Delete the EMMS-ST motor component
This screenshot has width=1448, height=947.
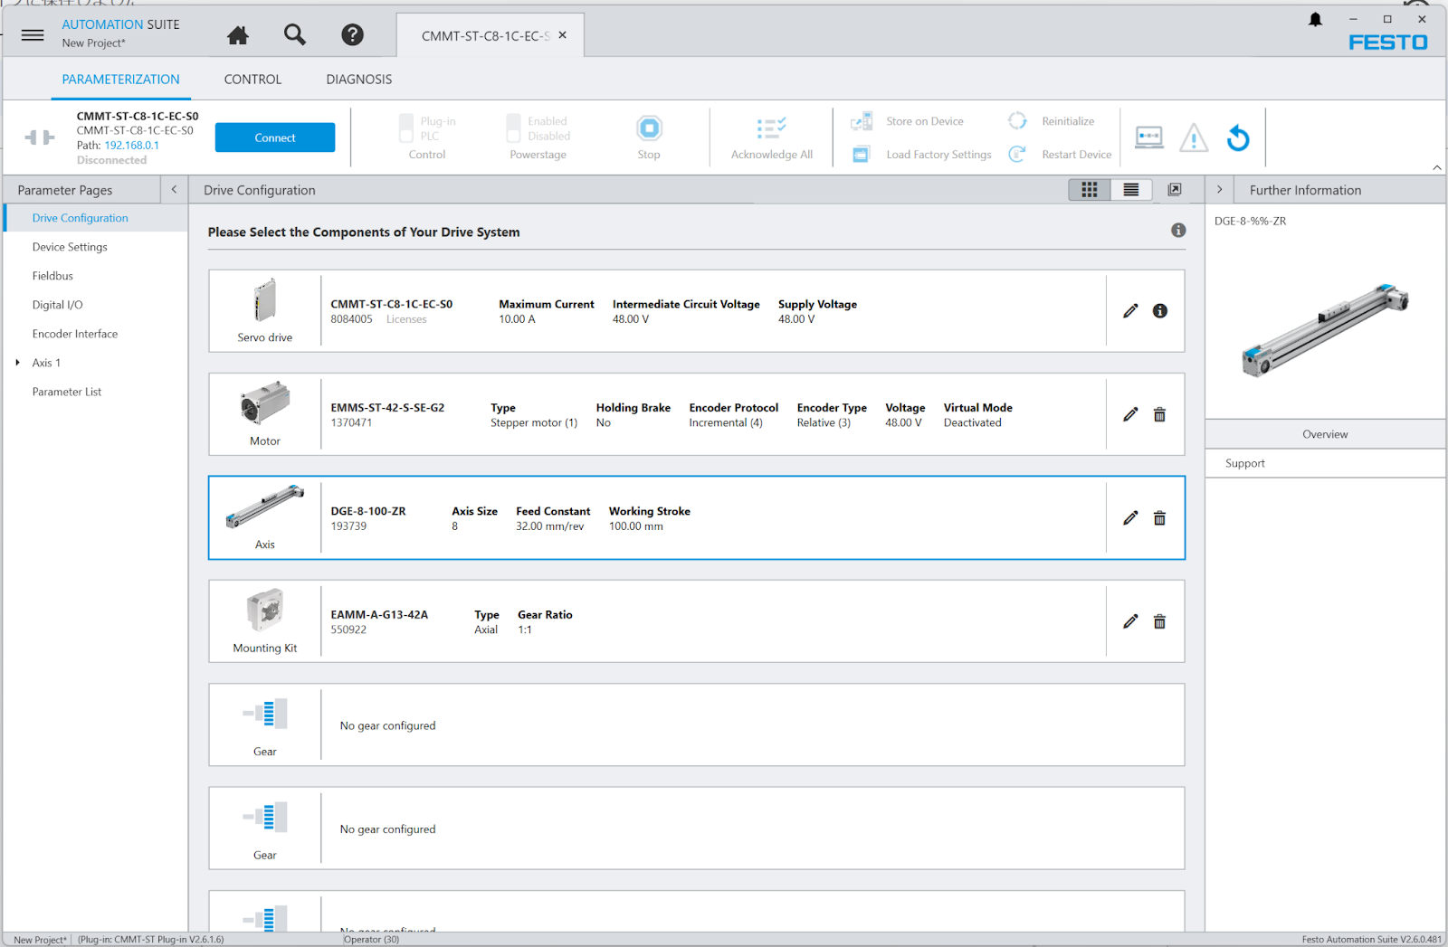click(x=1159, y=414)
